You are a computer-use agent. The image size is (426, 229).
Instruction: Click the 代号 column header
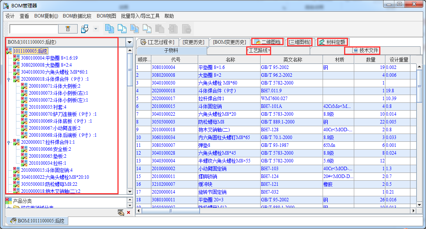click(x=176, y=60)
